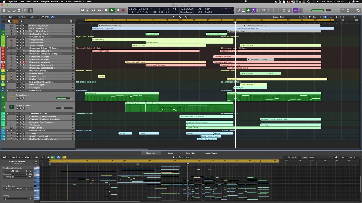The width and height of the screenshot is (362, 203).
Task: Open the Mix menu
Action: [62, 1]
